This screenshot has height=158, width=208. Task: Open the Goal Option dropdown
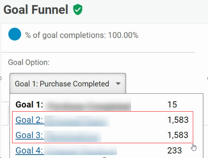(x=68, y=84)
